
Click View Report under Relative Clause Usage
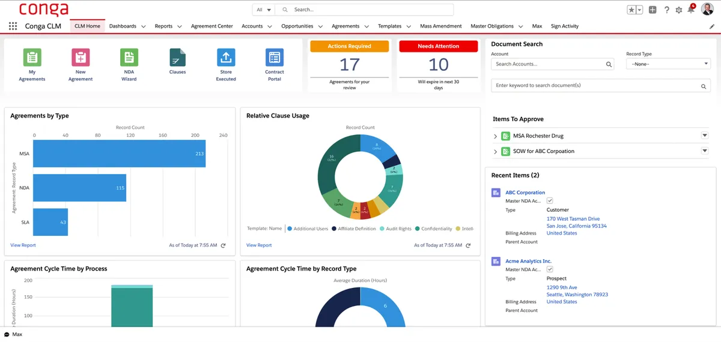[259, 245]
